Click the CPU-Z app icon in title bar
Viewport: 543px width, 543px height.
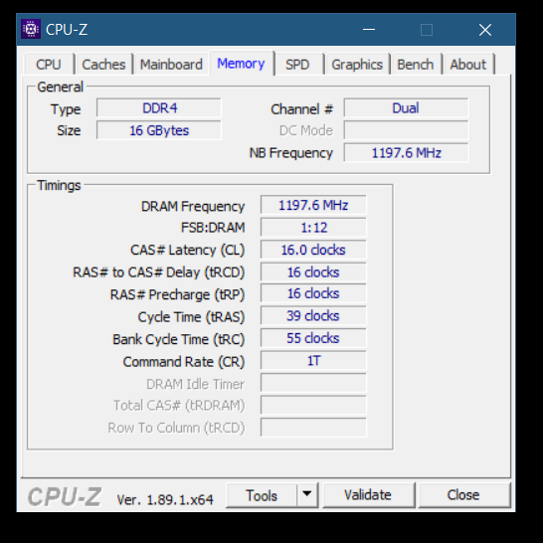(x=31, y=29)
